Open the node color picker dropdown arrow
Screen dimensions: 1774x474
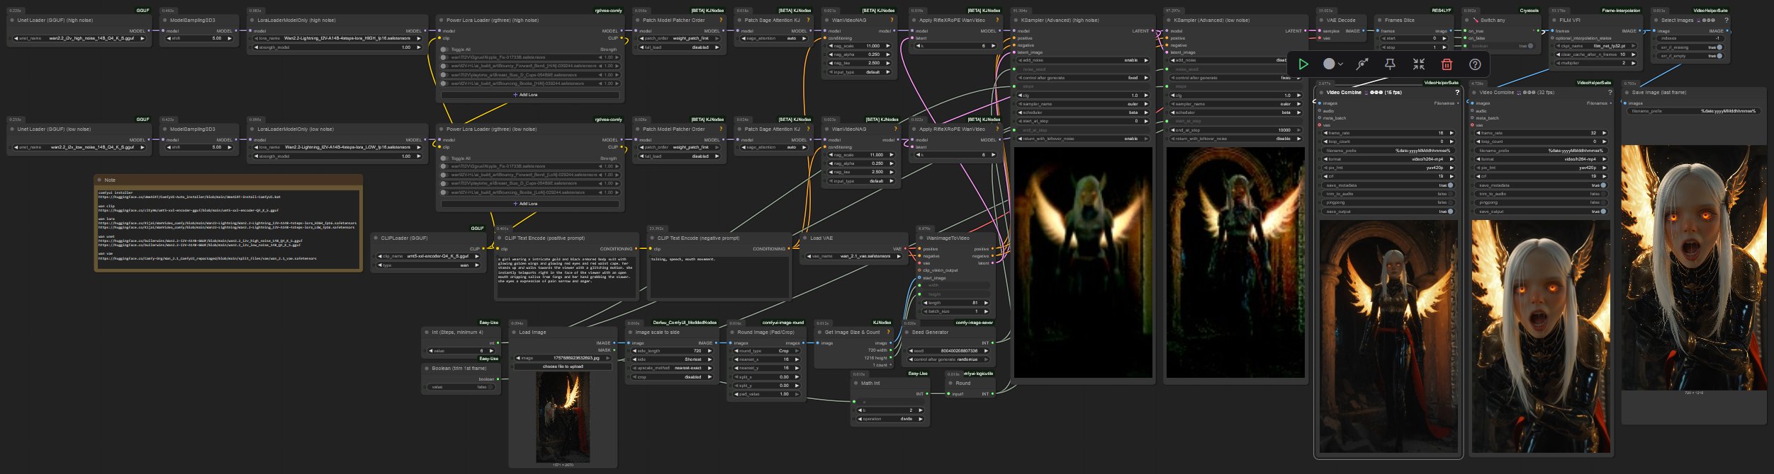(x=1340, y=64)
